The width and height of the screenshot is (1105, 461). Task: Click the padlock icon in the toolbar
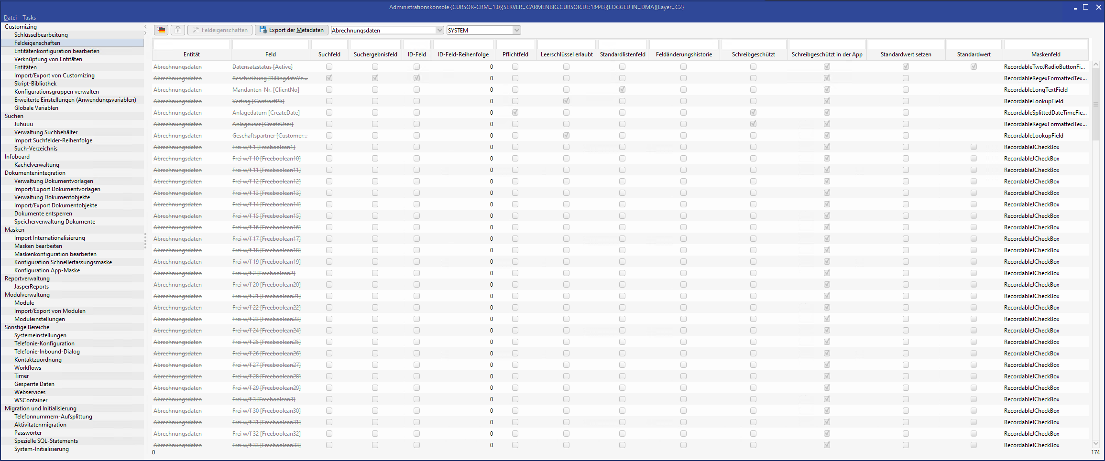tap(178, 30)
